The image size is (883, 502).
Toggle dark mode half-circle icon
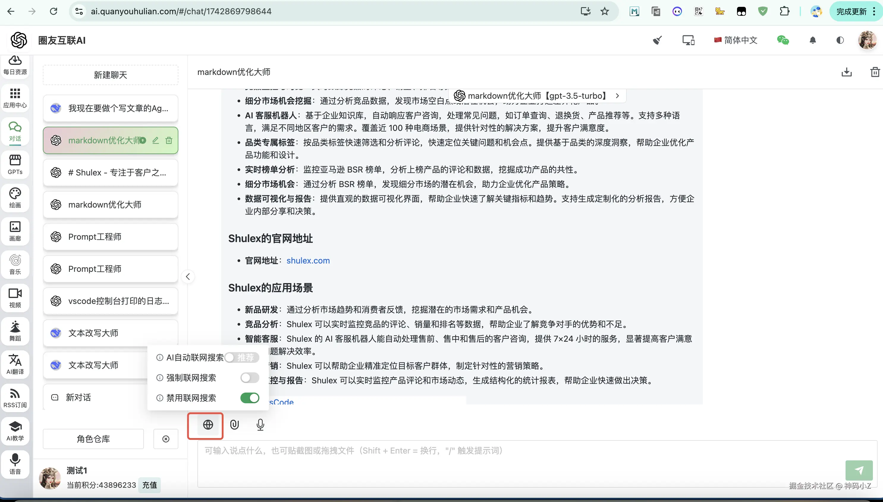tap(840, 40)
